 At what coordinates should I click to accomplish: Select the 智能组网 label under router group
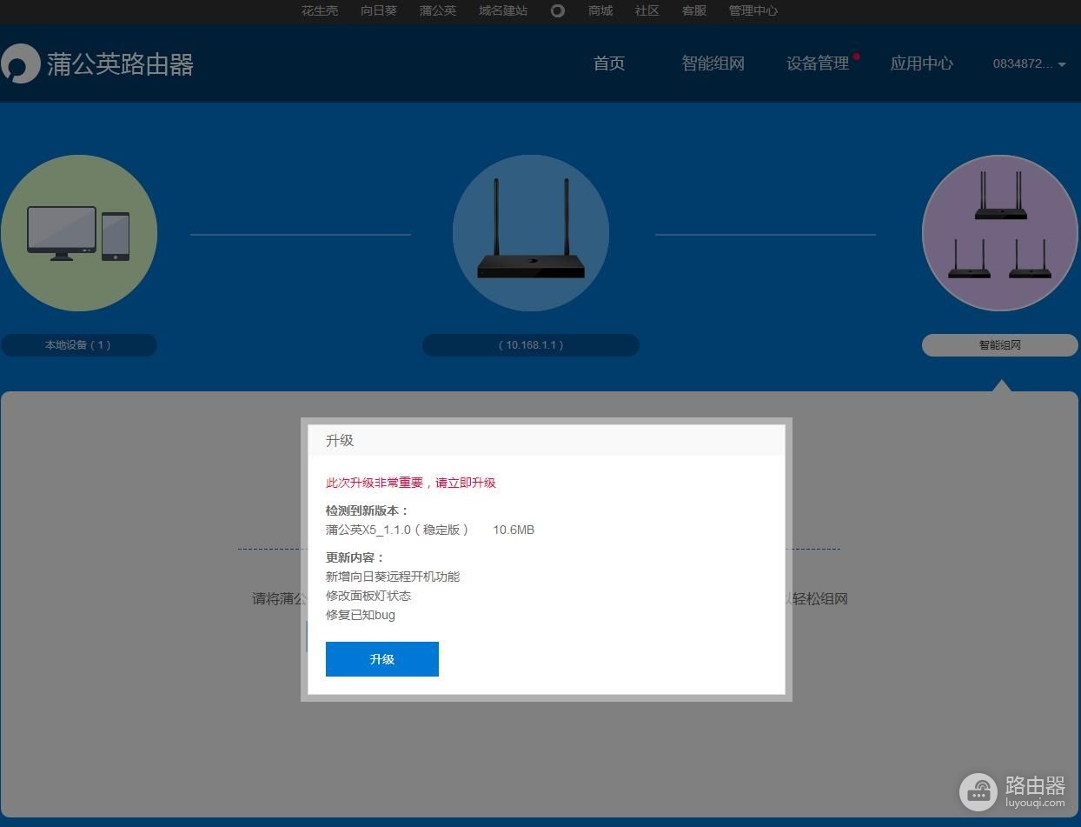1000,345
